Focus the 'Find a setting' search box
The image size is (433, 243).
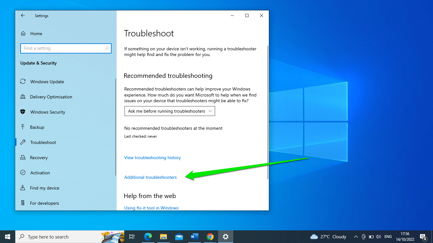(63, 48)
